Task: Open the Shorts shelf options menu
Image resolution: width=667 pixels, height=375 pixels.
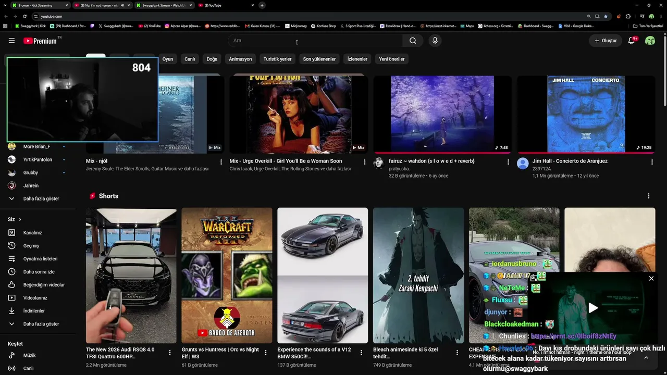Action: [x=649, y=196]
